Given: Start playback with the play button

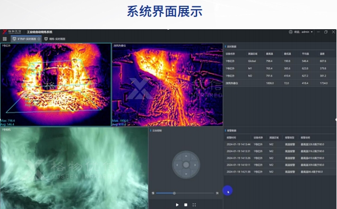Looking at the screenshot, I should (x=177, y=205).
